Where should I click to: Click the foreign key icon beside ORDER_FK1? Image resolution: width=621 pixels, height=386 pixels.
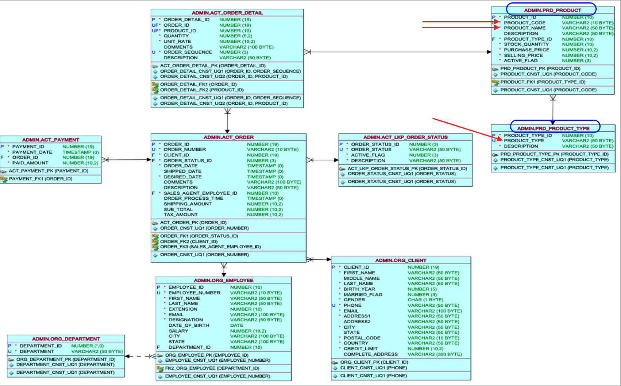[x=155, y=236]
